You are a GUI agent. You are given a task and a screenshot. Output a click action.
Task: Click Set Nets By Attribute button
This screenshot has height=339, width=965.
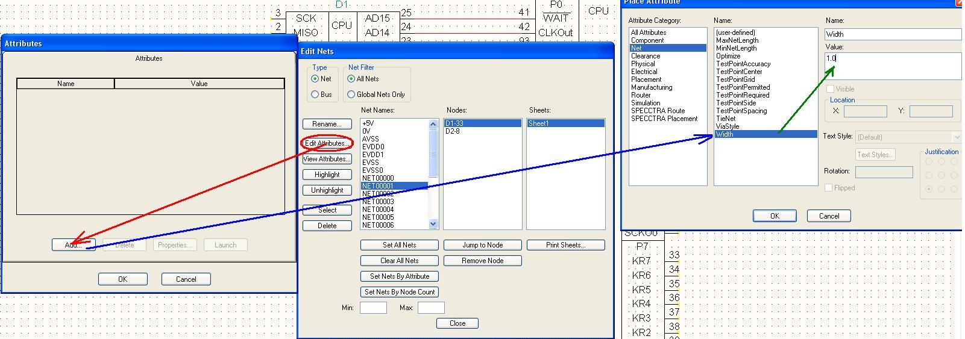(399, 276)
